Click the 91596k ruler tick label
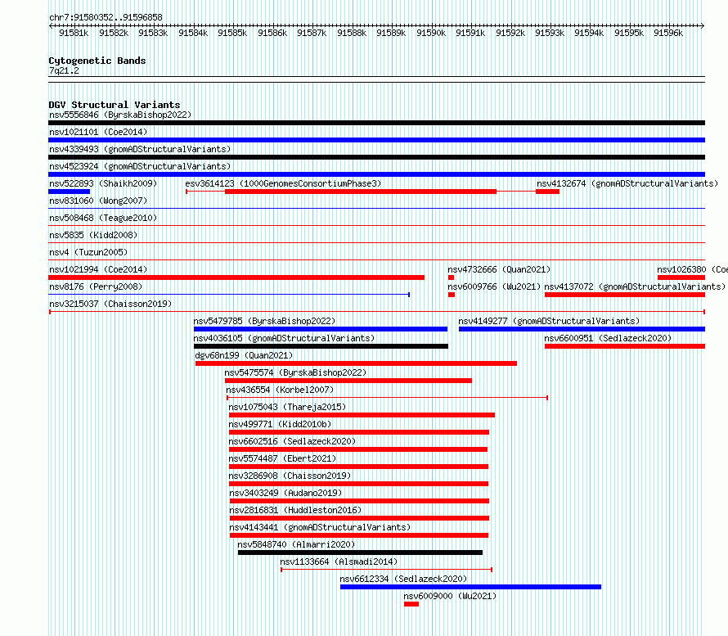 tap(668, 33)
